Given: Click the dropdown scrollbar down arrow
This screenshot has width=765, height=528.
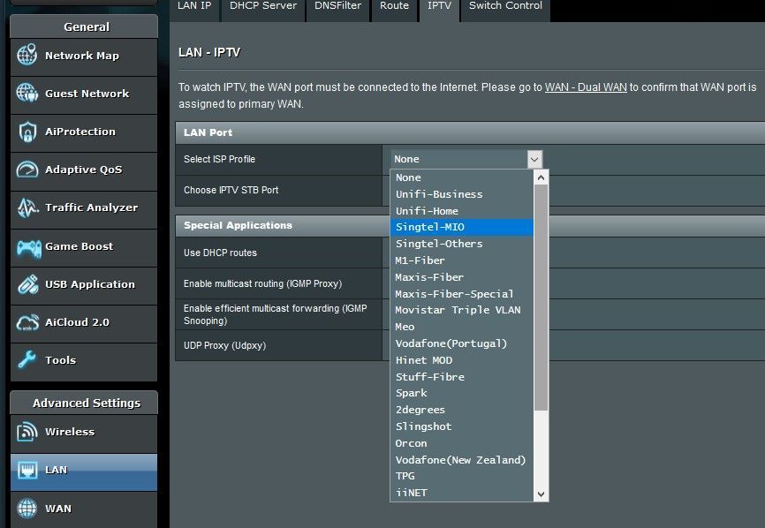Looking at the screenshot, I should click(x=540, y=494).
